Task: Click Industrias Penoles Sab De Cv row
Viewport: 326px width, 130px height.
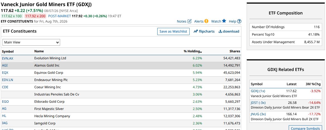Action: click(121, 94)
